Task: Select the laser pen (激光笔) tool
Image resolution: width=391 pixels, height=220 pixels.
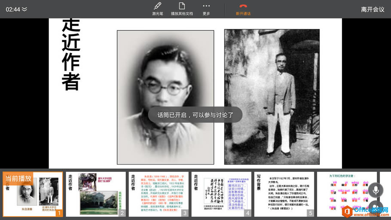Action: [x=157, y=9]
